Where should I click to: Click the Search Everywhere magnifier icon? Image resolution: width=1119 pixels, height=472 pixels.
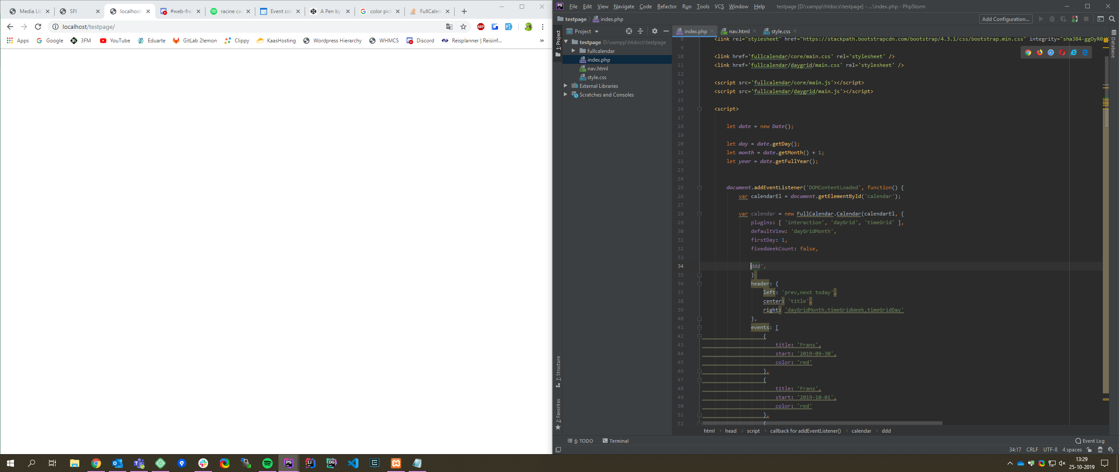pos(1112,19)
